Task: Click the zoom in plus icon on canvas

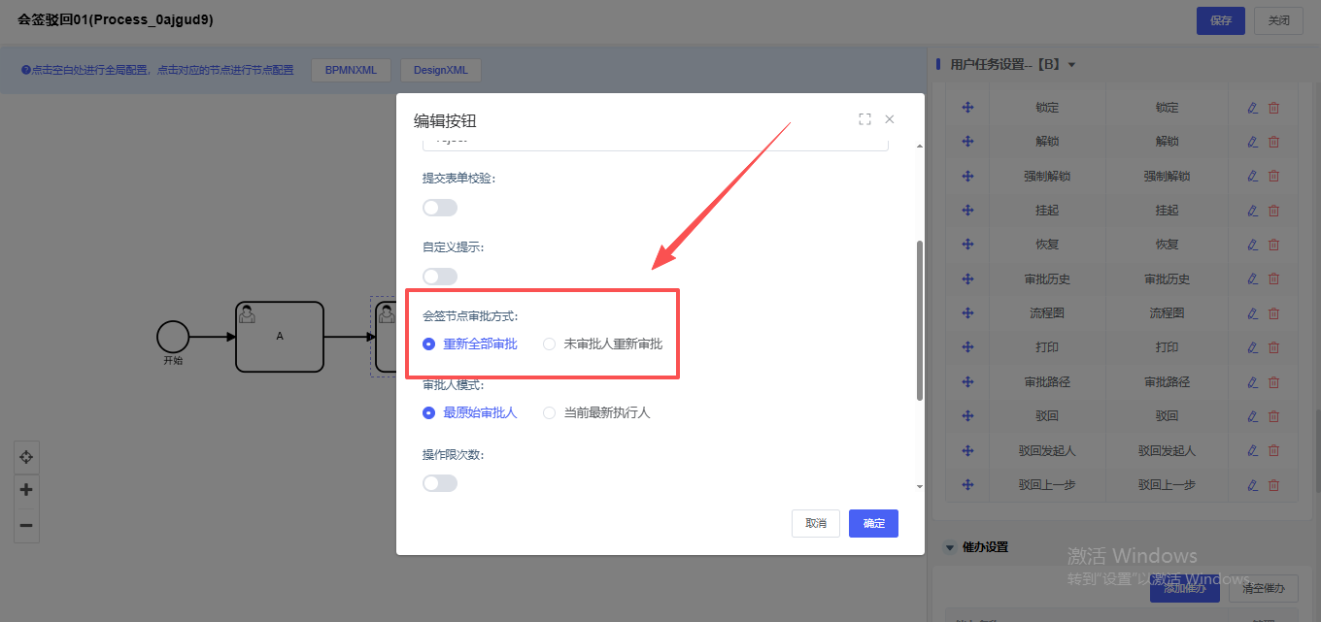Action: point(26,490)
